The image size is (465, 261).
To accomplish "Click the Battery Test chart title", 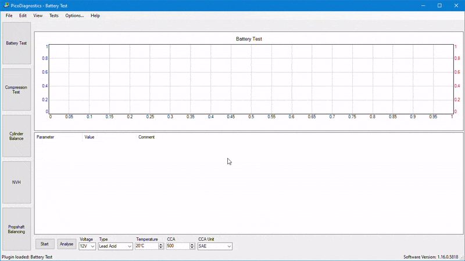I will (249, 39).
